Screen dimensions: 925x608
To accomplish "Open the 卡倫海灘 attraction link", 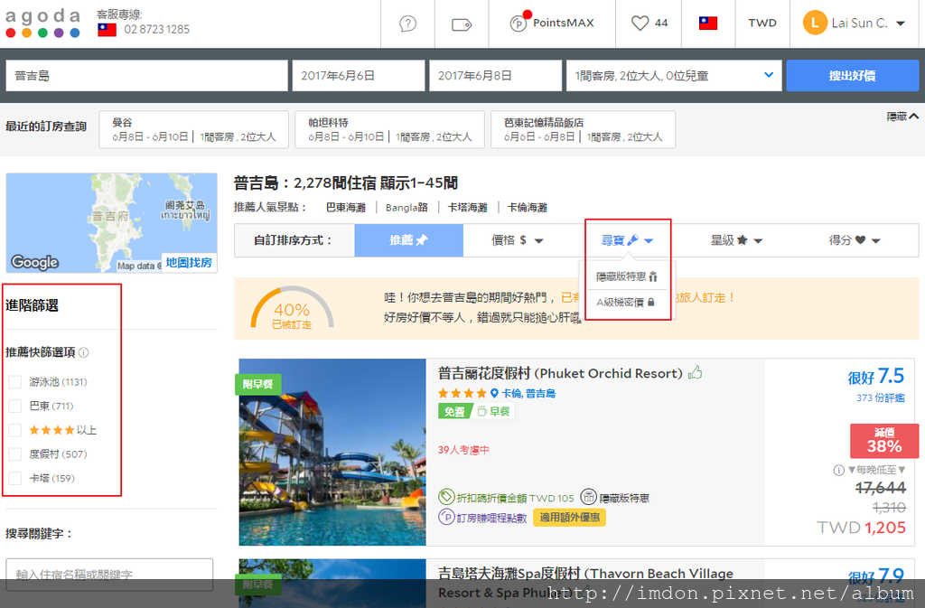I will 528,208.
